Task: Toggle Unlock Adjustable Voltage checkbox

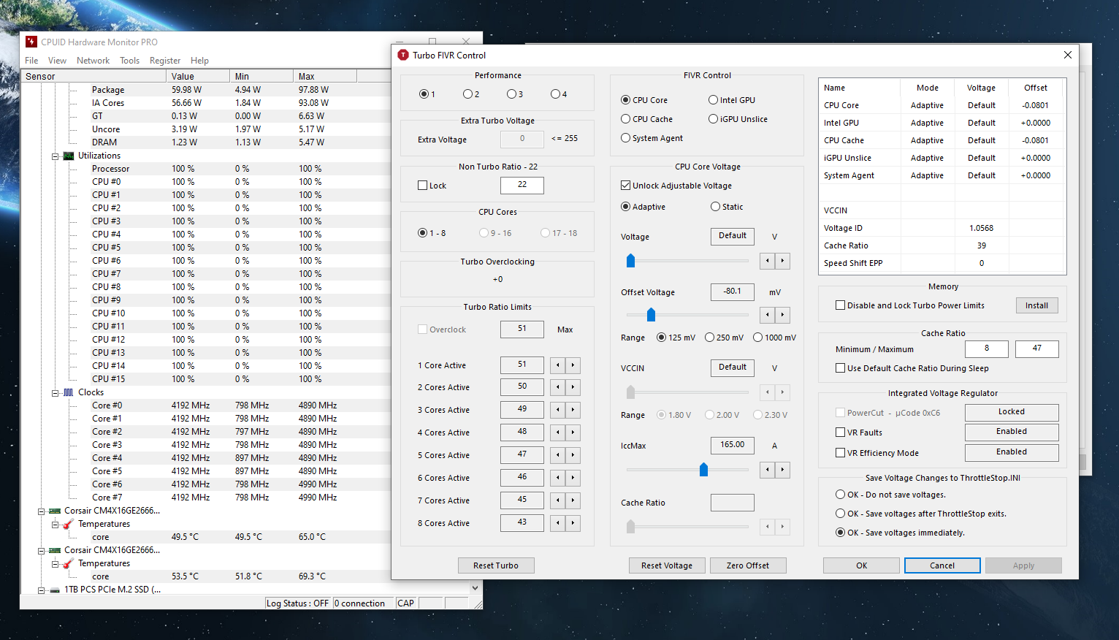Action: click(625, 186)
